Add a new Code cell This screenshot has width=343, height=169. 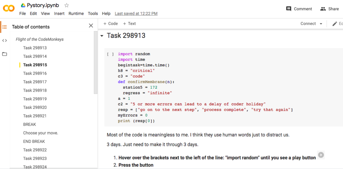(111, 24)
